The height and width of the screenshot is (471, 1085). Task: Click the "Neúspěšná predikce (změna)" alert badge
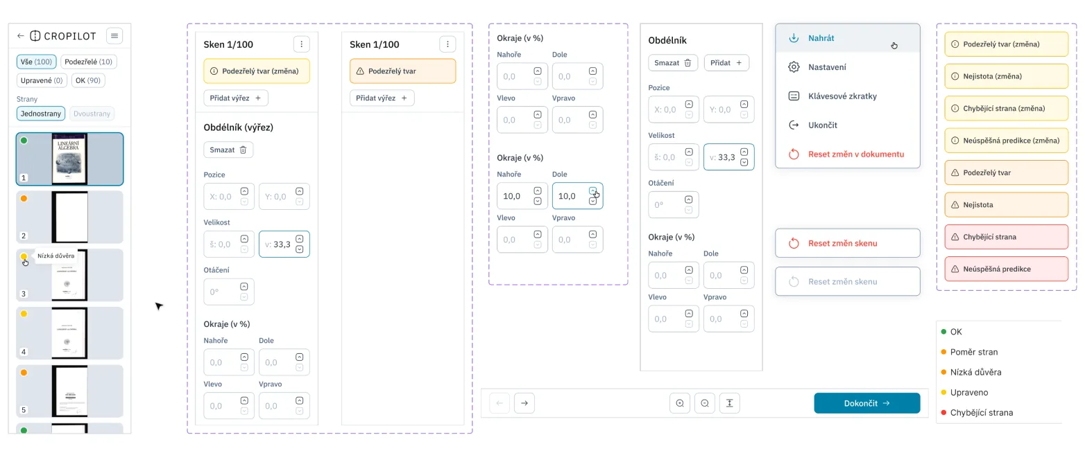pos(1006,141)
